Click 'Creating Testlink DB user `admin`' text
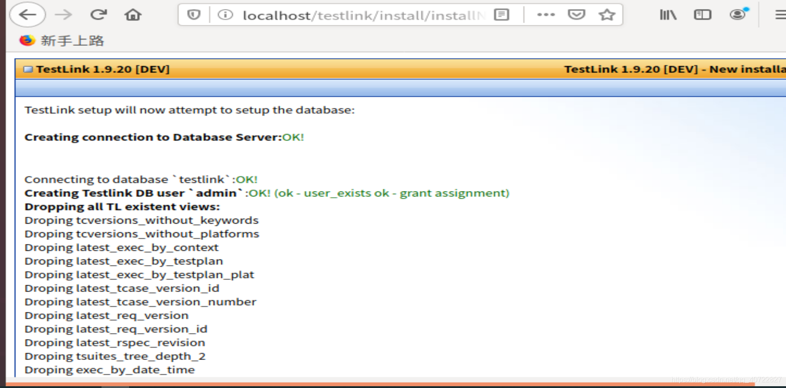The image size is (786, 388). [x=134, y=193]
